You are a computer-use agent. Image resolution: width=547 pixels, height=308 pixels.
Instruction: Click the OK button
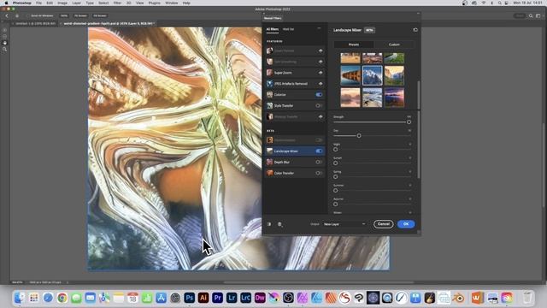(406, 224)
